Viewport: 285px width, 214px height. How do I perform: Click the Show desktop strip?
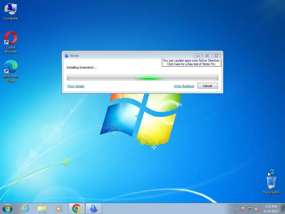click(x=283, y=208)
